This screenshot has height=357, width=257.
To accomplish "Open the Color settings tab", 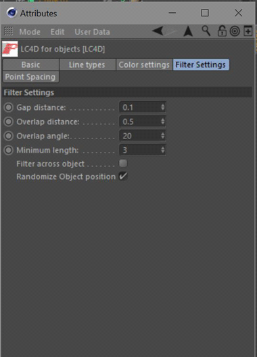I will pyautogui.click(x=144, y=64).
